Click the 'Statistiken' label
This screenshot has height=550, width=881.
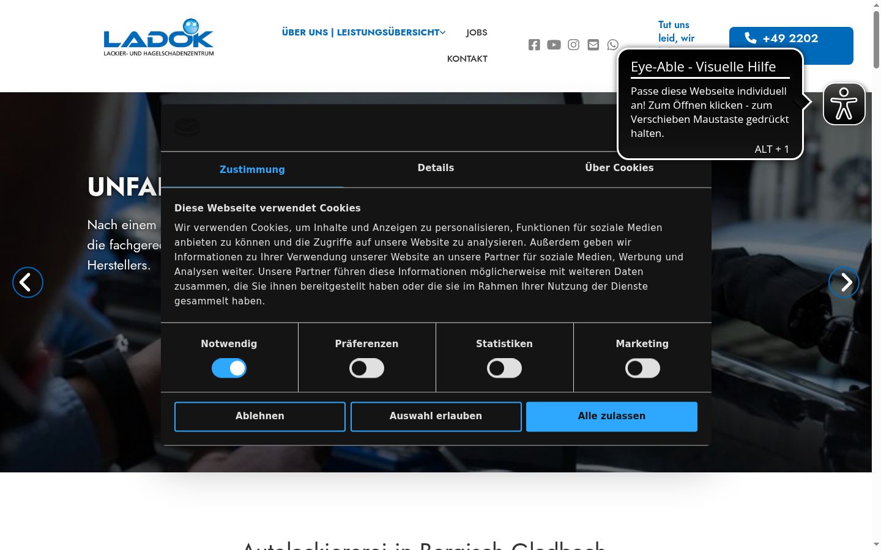504,344
